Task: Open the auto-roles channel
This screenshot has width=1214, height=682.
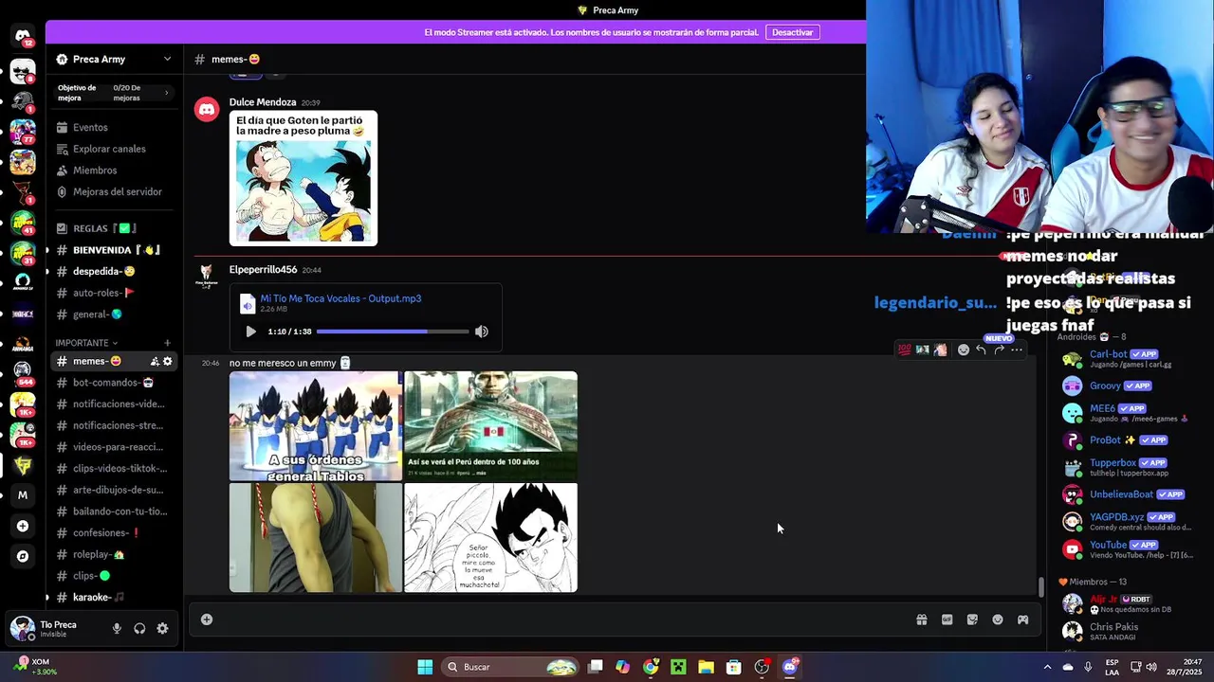Action: [x=114, y=293]
